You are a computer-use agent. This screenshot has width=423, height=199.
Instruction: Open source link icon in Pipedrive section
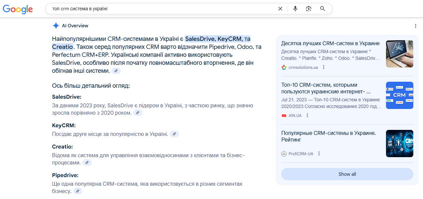click(x=78, y=191)
